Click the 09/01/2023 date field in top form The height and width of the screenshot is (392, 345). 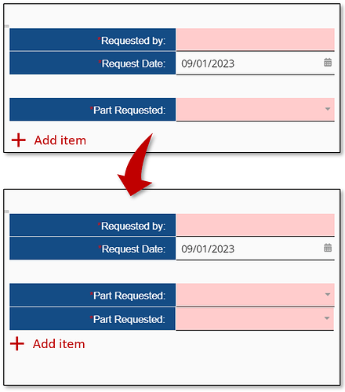[256, 64]
